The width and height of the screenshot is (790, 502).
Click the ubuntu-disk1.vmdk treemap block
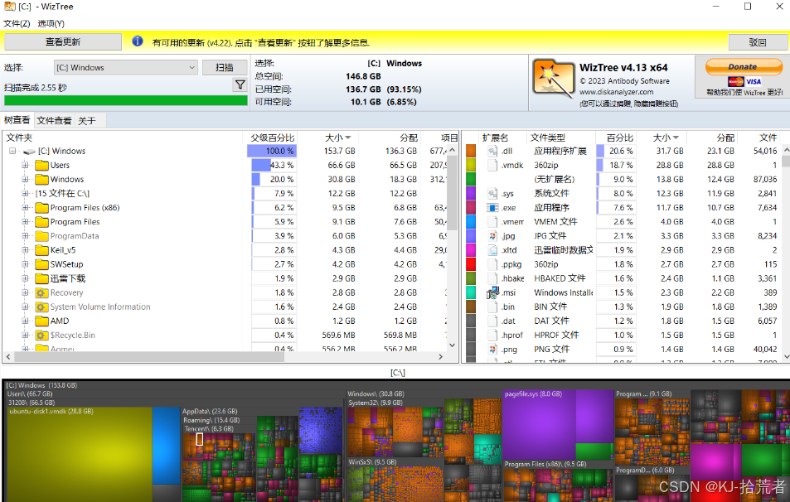pos(80,456)
